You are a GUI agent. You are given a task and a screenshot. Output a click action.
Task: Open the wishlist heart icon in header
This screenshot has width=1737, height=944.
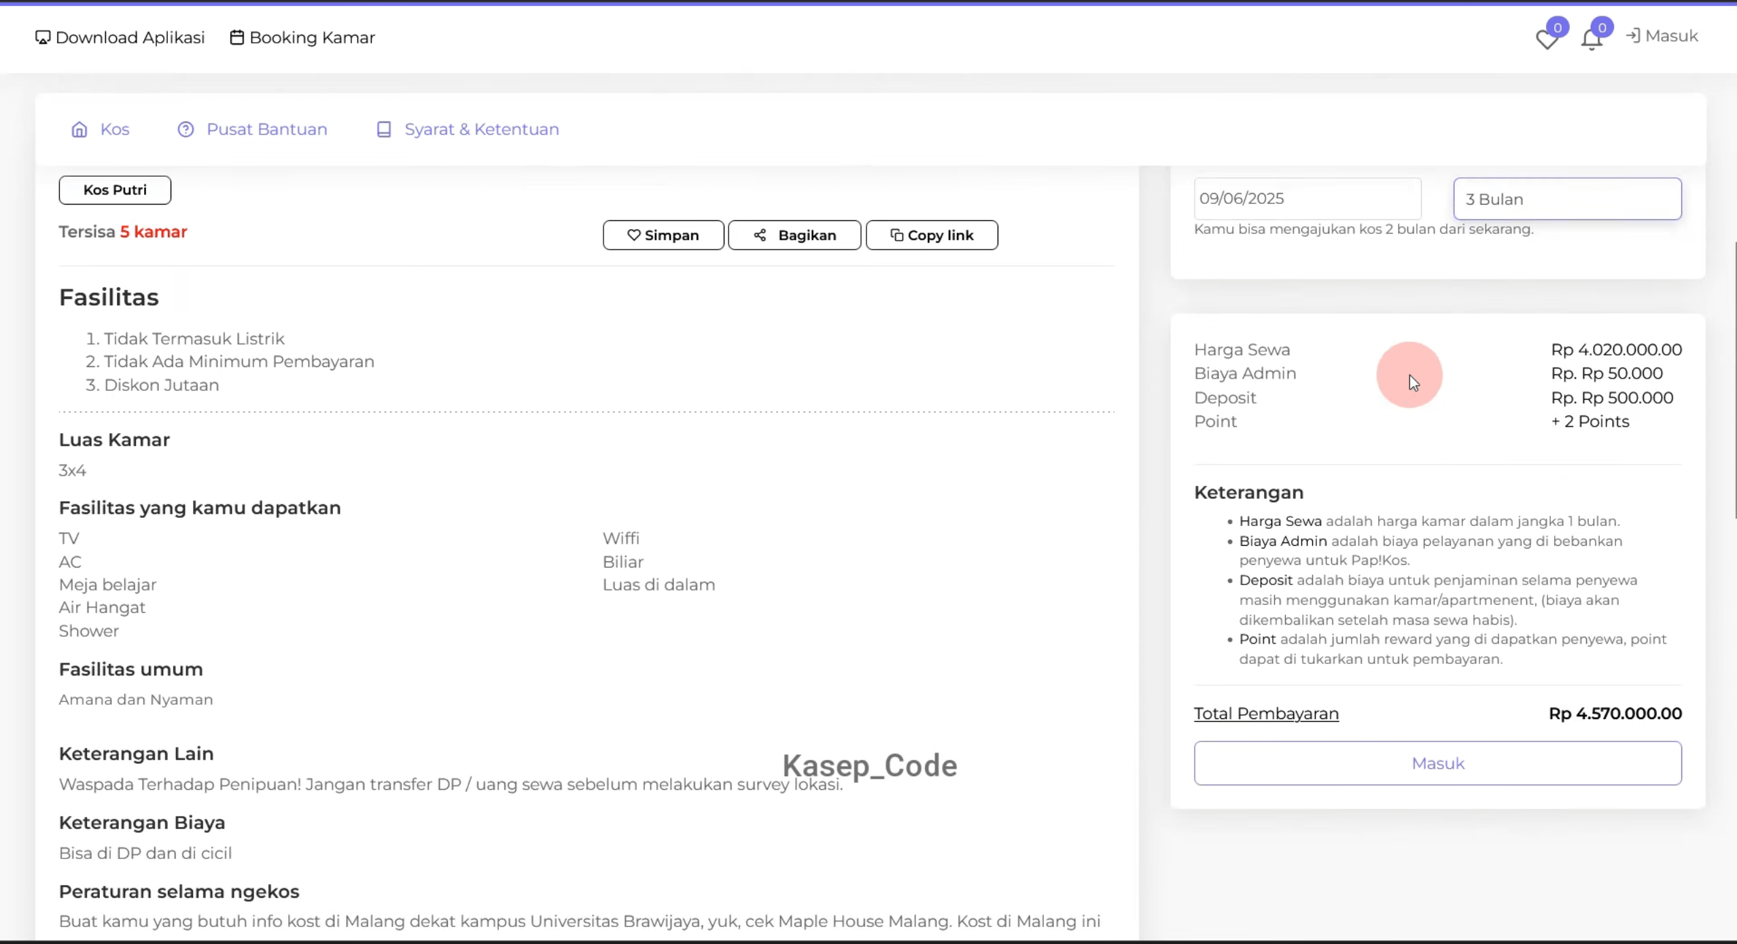[1547, 39]
